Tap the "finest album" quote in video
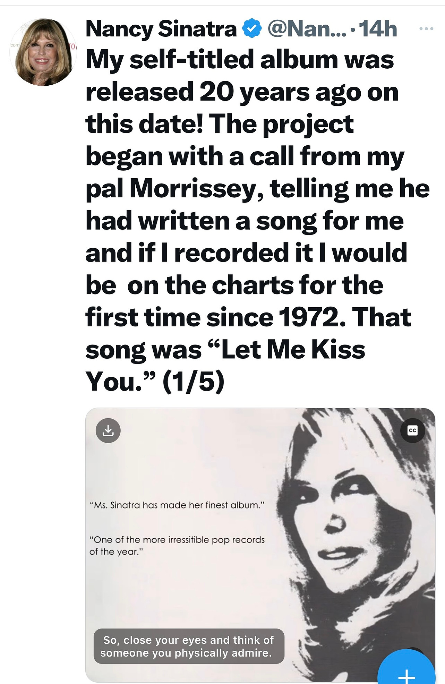 tap(177, 505)
